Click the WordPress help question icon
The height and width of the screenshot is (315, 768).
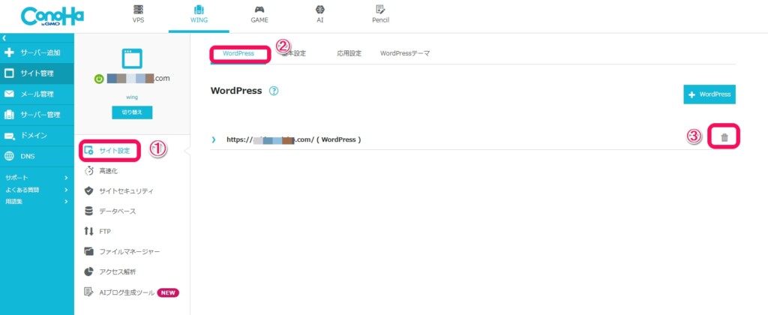click(x=274, y=91)
